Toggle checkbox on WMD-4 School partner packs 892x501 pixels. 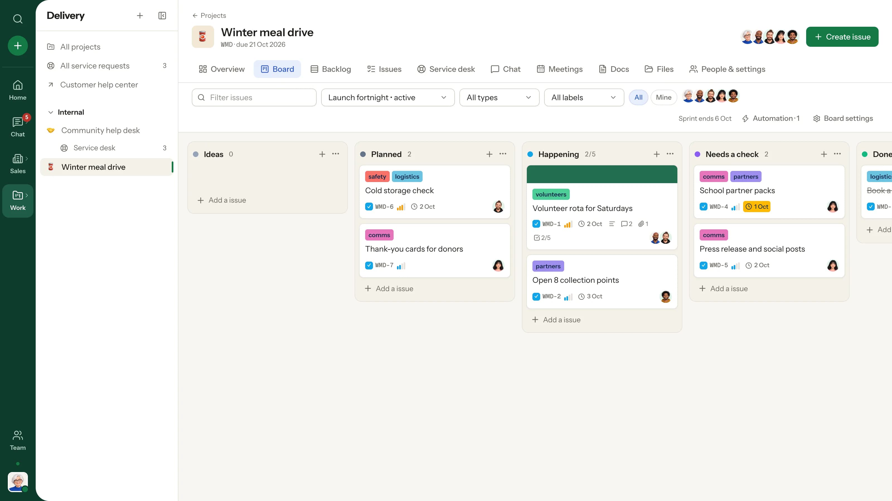click(x=703, y=207)
